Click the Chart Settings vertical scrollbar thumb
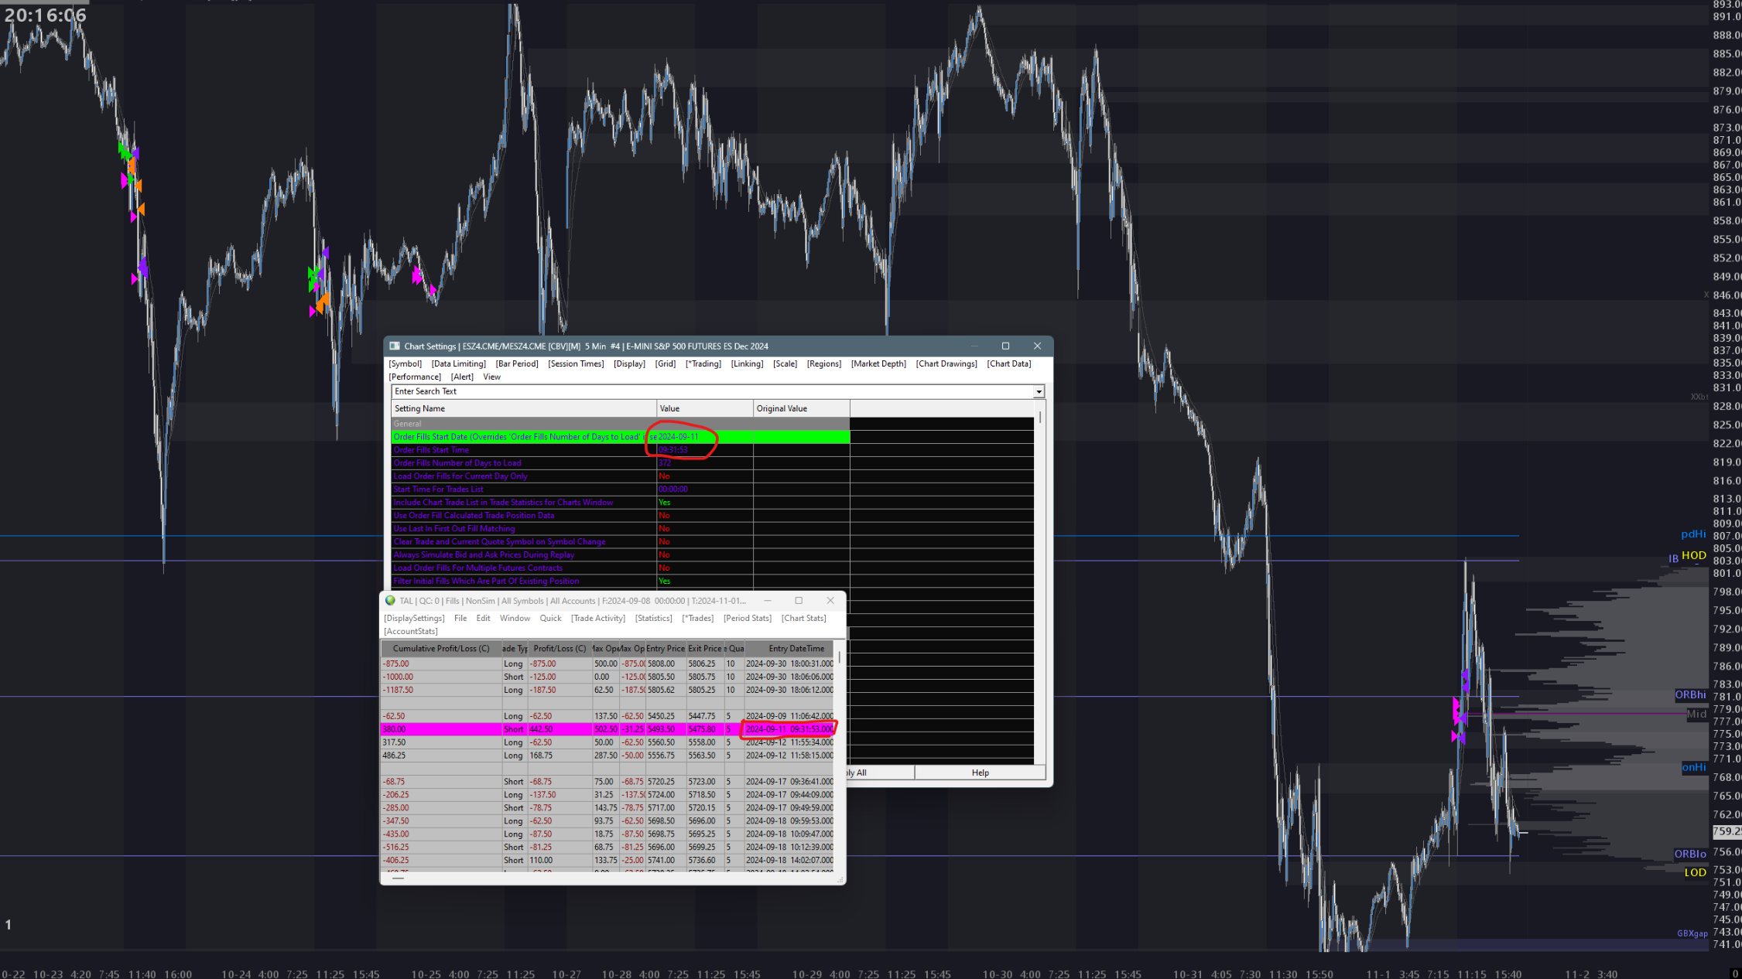The image size is (1742, 979). 1040,418
